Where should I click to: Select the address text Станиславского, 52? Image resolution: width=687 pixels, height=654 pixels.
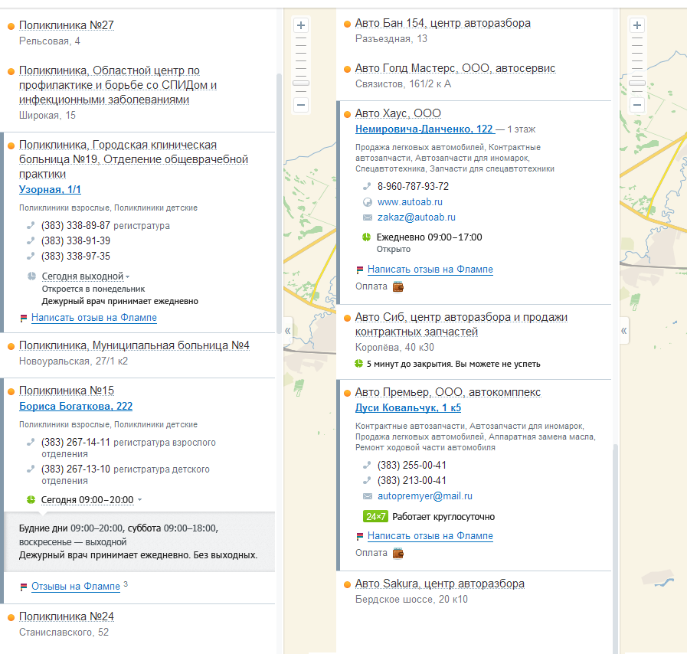click(64, 632)
